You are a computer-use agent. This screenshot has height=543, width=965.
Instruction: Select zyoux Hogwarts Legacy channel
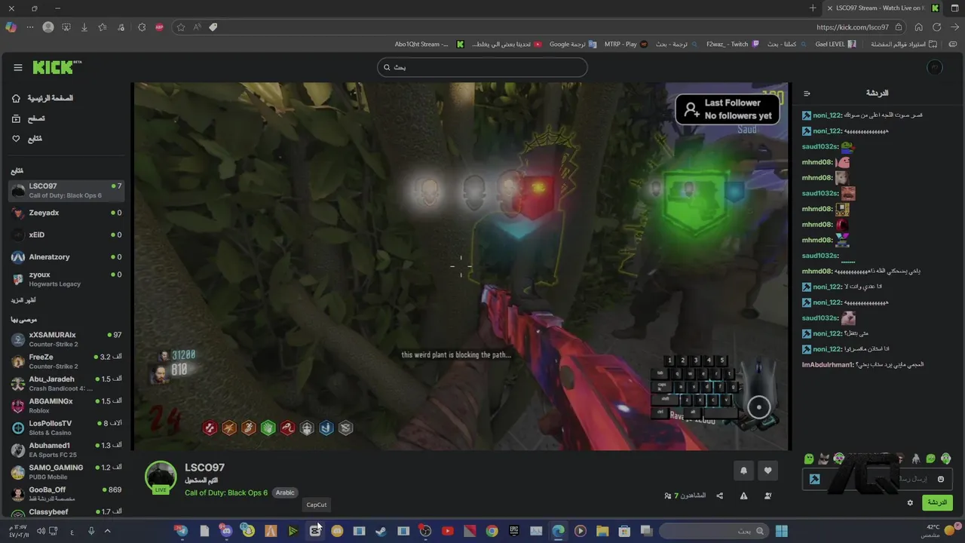[66, 279]
